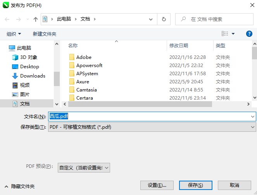
Task: Close the 发布为 PDF dialog
Action: tap(252, 5)
